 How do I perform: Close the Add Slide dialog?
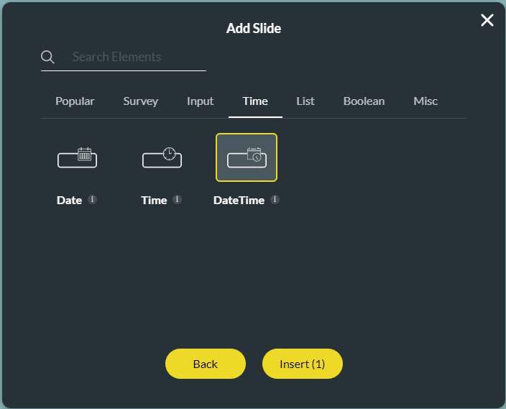[487, 20]
